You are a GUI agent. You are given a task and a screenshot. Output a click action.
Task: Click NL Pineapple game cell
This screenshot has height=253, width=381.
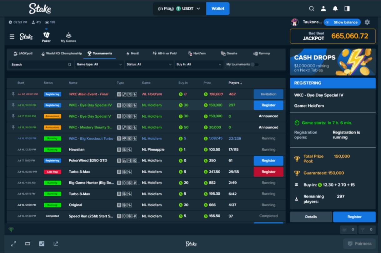[x=153, y=150]
